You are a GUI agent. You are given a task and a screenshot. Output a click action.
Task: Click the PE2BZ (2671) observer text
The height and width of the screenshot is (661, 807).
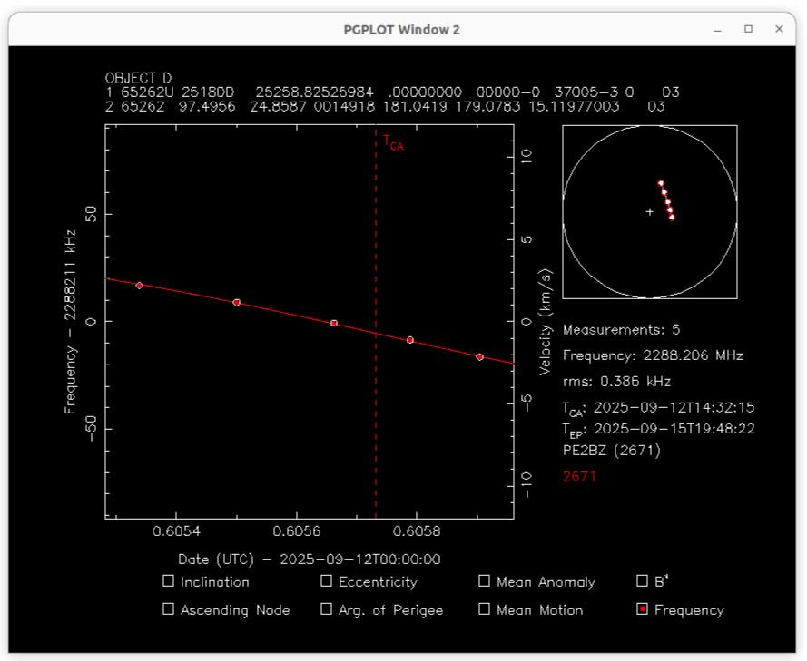[611, 450]
